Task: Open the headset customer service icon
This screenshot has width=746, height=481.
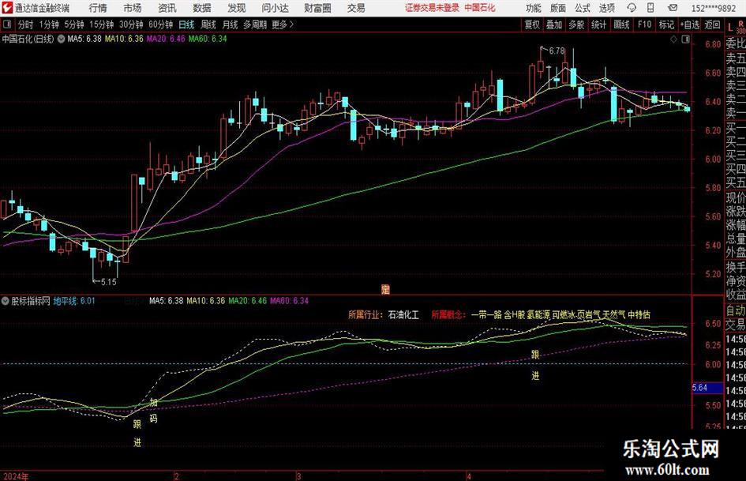Action: click(632, 8)
